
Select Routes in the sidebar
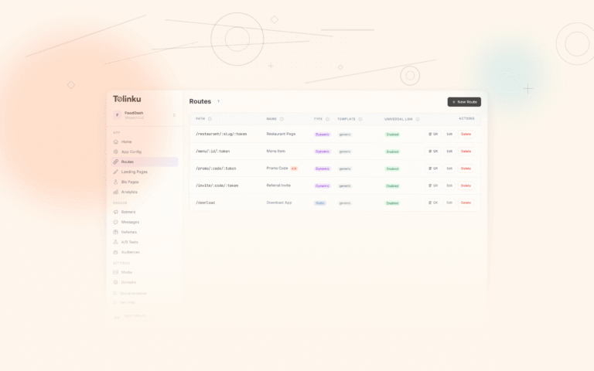point(145,162)
